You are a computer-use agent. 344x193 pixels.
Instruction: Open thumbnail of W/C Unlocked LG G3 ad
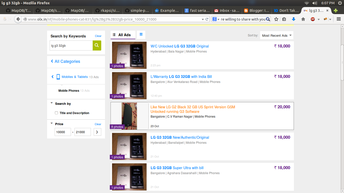pos(129,55)
